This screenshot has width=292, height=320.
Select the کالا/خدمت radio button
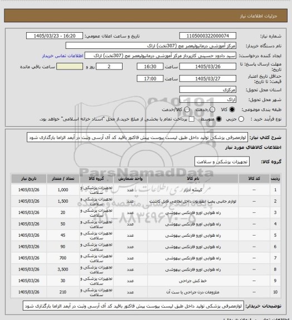point(187,109)
